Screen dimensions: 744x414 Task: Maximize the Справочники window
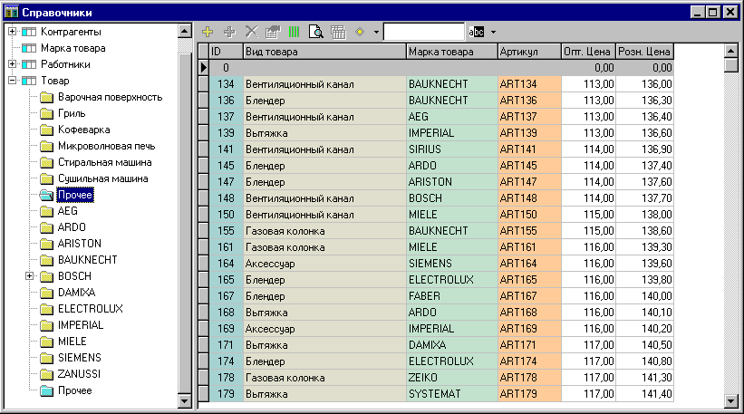tap(713, 13)
